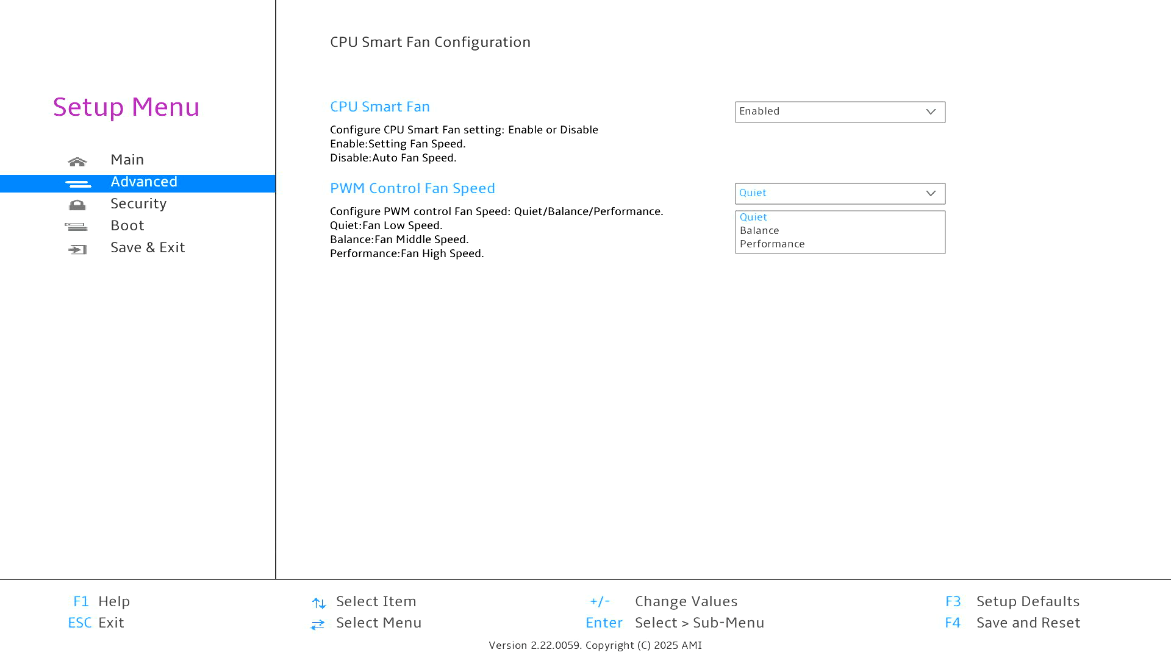Click the Boot drive icon
1171x658 pixels.
(76, 227)
